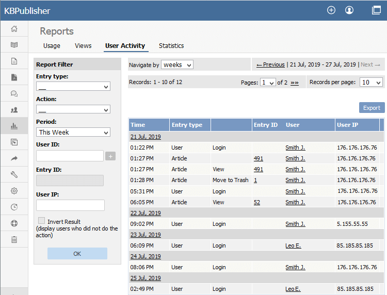Open the Knowledgebase book icon in sidebar
This screenshot has width=387, height=295.
click(x=14, y=45)
